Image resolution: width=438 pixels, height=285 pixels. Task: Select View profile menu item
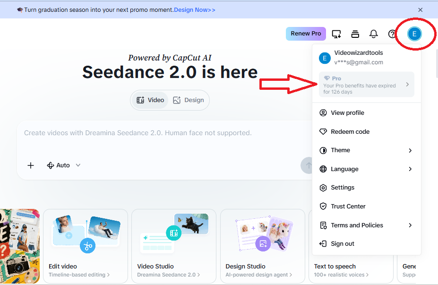[x=367, y=112]
